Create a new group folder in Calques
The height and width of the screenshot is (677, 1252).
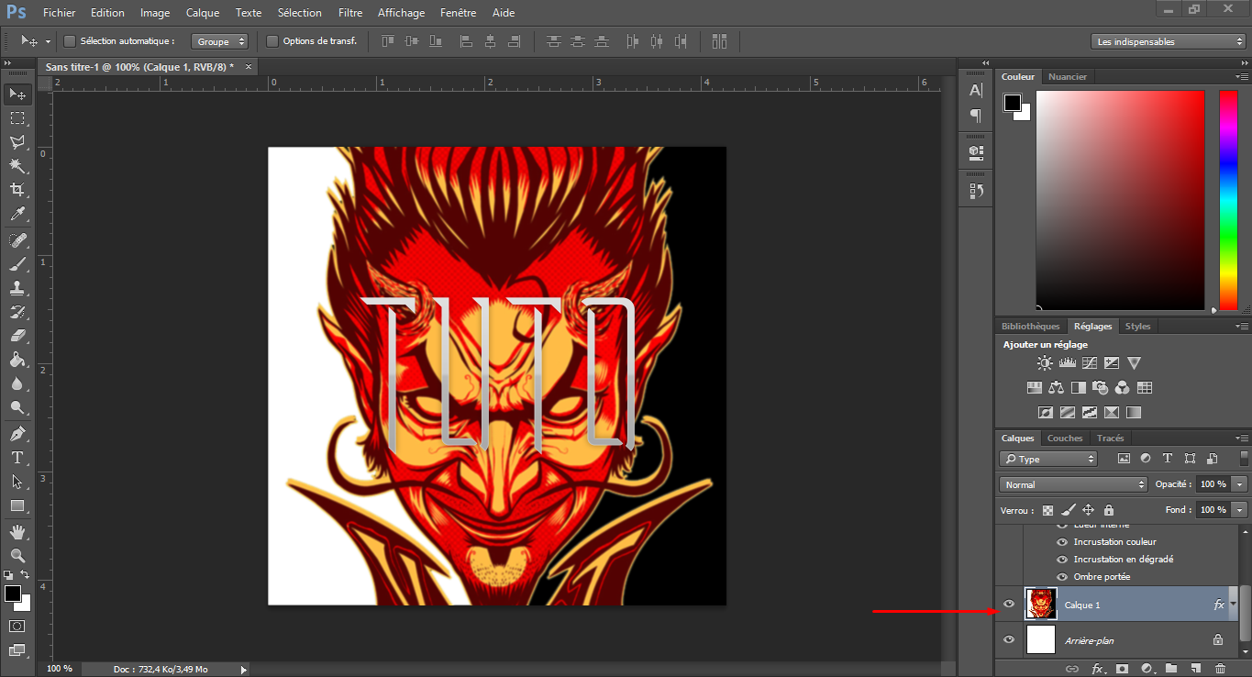tap(1171, 669)
